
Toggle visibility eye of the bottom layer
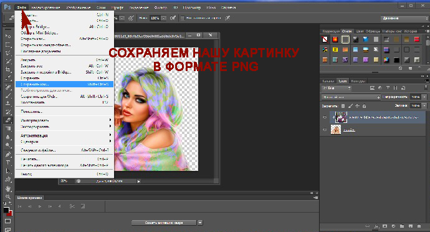(x=325, y=130)
